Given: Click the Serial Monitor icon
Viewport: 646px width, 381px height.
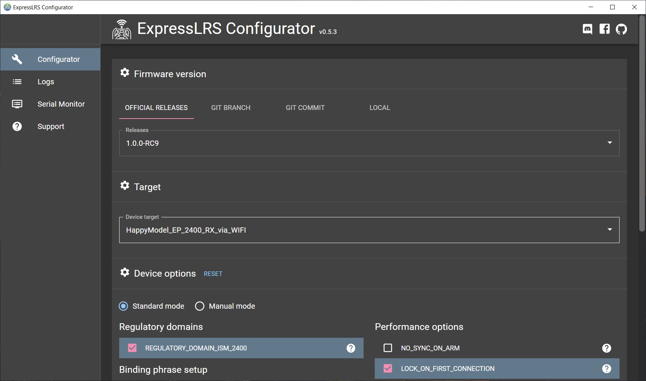Looking at the screenshot, I should coord(17,104).
